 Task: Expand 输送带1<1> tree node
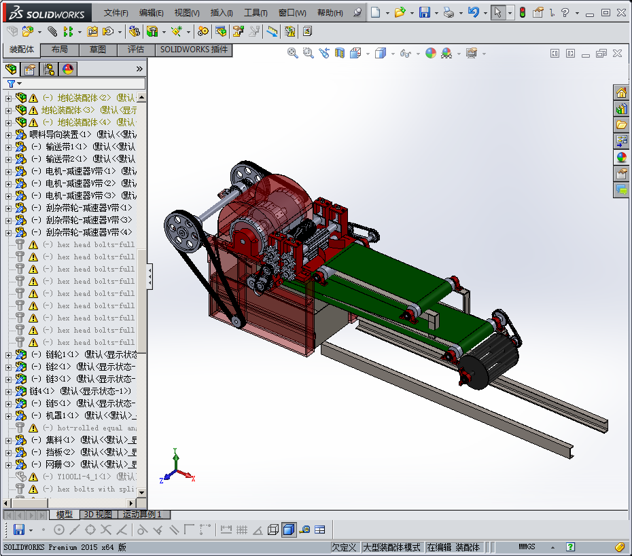[8, 147]
